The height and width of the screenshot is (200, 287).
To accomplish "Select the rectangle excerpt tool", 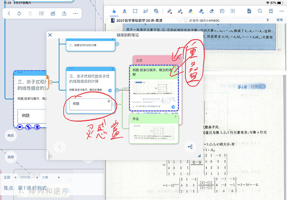I will [x=135, y=11].
